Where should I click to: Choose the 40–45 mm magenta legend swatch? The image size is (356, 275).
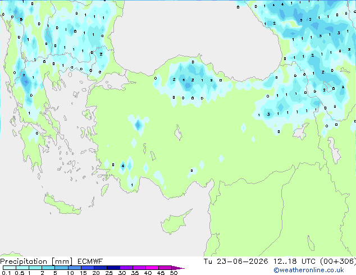pyautogui.click(x=152, y=268)
